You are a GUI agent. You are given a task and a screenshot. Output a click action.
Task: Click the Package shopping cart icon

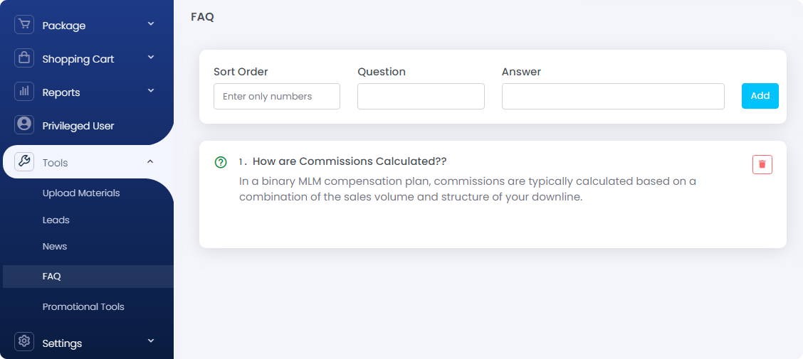[x=24, y=25]
